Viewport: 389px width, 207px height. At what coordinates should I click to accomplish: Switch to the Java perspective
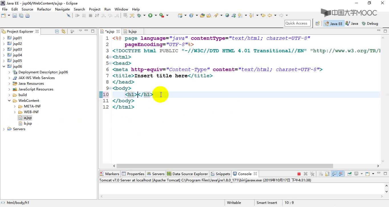click(x=352, y=24)
